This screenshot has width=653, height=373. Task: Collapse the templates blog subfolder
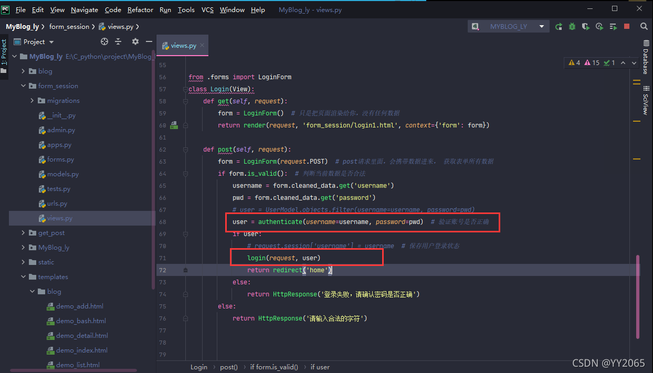click(x=32, y=291)
